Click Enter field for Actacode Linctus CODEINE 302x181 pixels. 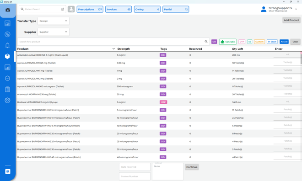pos(287,55)
